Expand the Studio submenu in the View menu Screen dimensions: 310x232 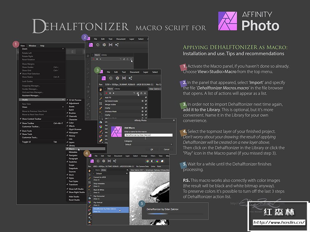42,100
